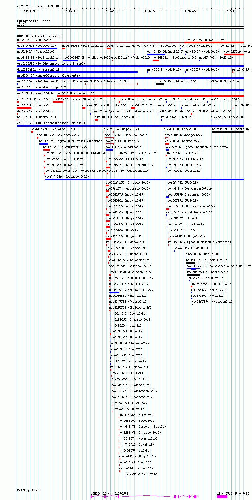Click the blue bar under nsv6490470
Image resolution: width=252 pixels, height=500 pixels.
tap(114, 293)
